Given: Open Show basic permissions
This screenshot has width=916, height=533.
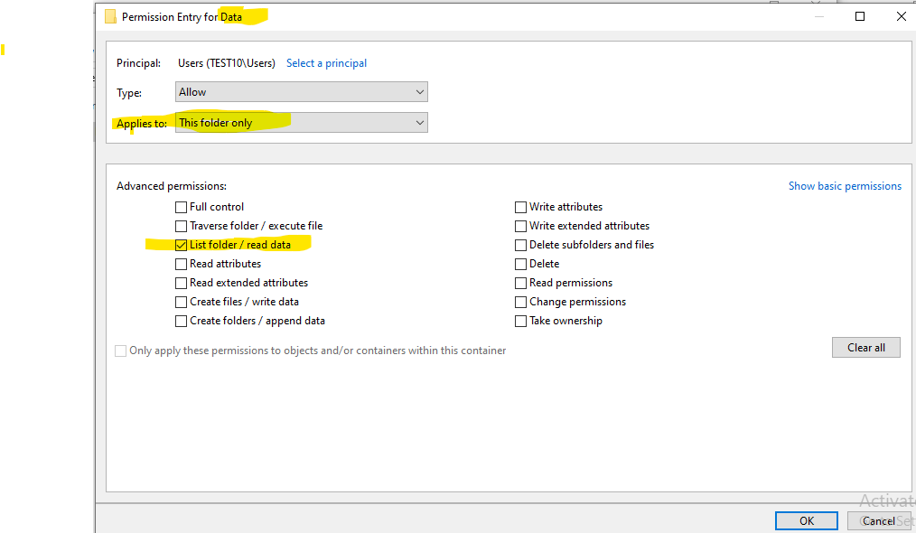Looking at the screenshot, I should coord(845,185).
